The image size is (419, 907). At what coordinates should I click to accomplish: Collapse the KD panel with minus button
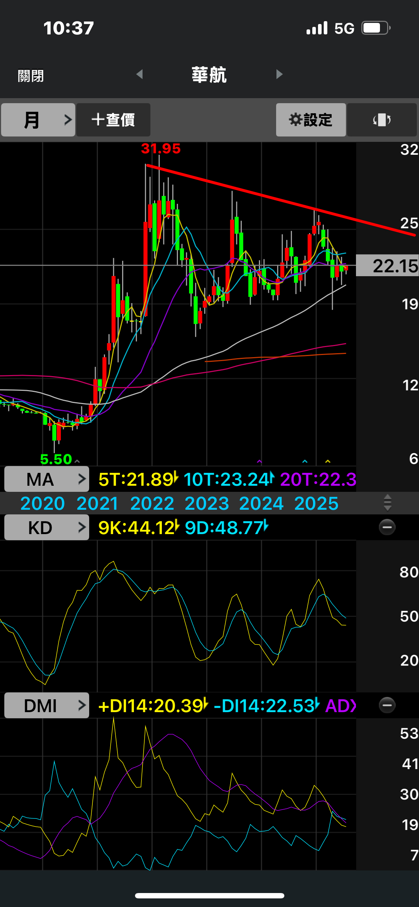tap(387, 527)
